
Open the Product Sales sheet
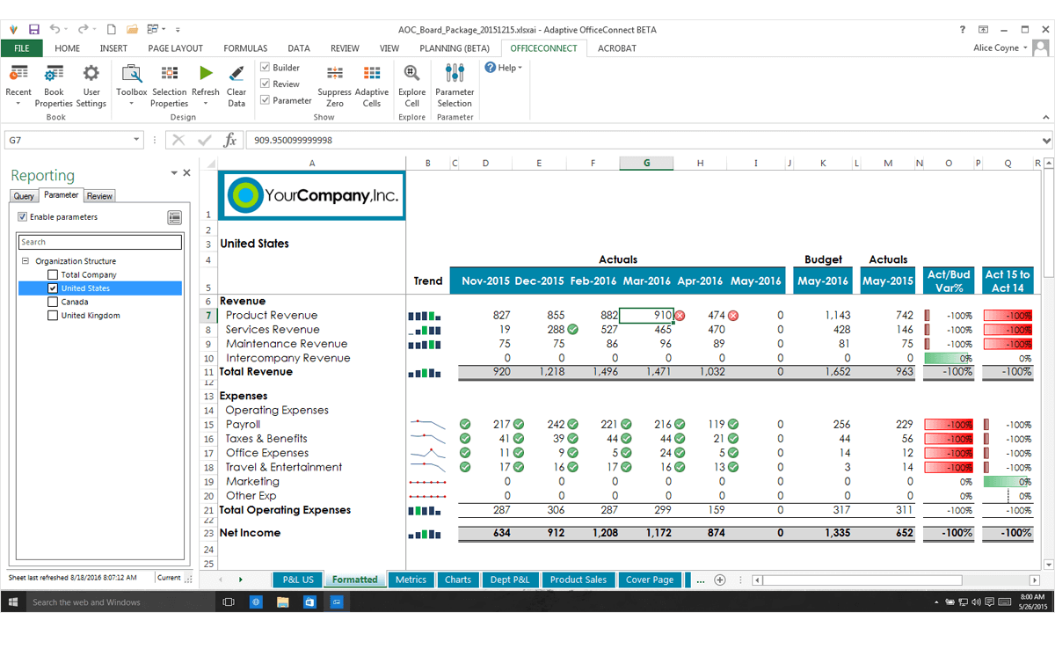578,580
